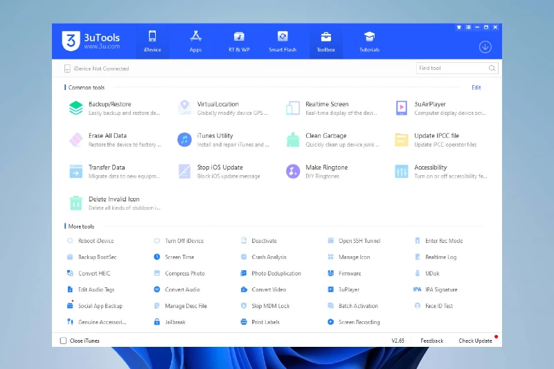Screen dimensions: 554x369
Task: Open the iTunes Utility music icon
Action: (184, 139)
